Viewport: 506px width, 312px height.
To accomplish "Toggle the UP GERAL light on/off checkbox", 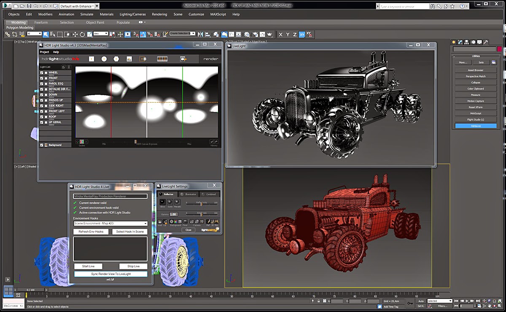I will coord(41,122).
